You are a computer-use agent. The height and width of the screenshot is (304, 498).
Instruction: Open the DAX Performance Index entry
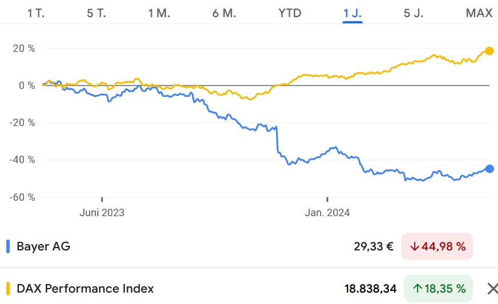(x=85, y=289)
